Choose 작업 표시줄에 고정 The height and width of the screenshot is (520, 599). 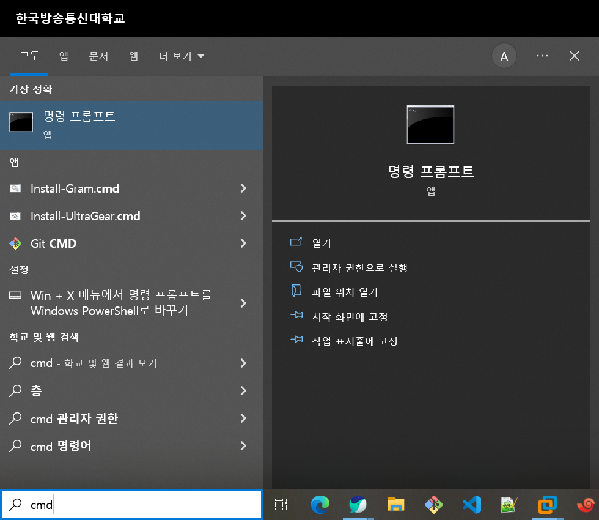(355, 341)
